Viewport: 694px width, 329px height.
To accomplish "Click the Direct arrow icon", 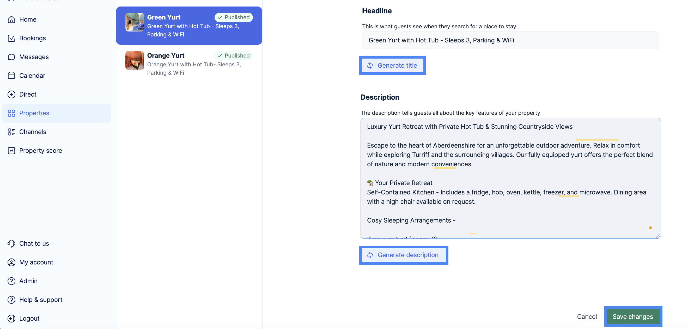I will 11,94.
